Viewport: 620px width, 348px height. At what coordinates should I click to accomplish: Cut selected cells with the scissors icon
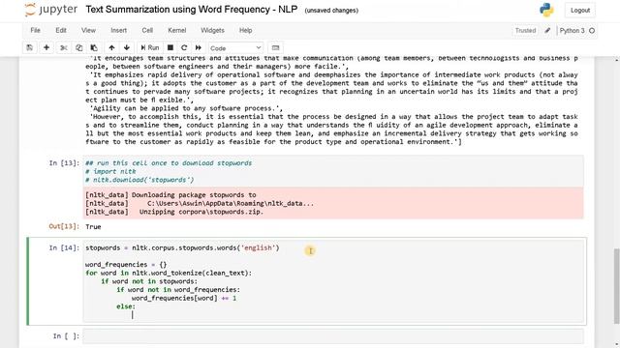pos(63,47)
